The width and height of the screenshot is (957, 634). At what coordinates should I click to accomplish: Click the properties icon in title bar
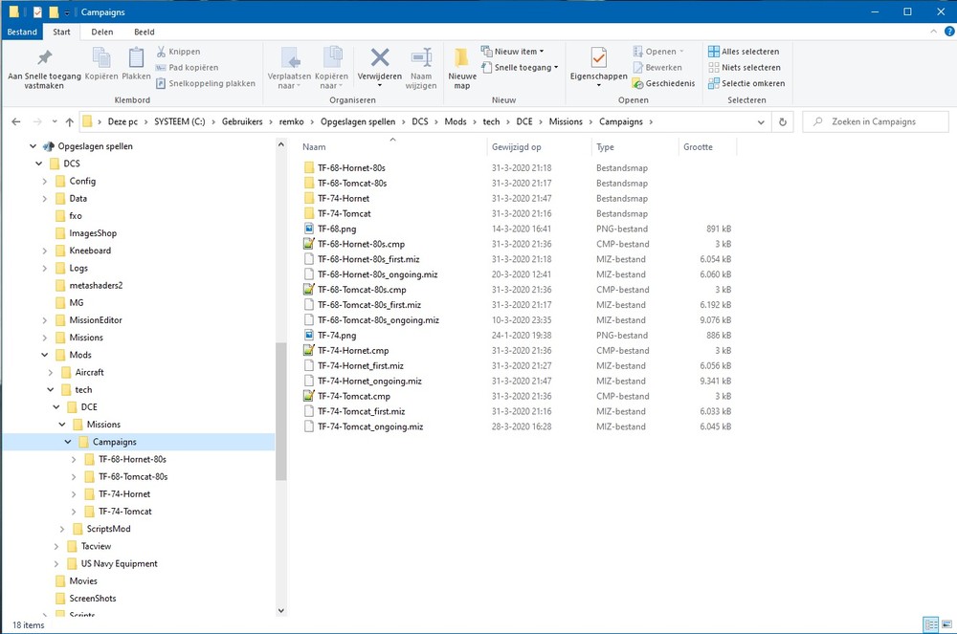coord(38,11)
